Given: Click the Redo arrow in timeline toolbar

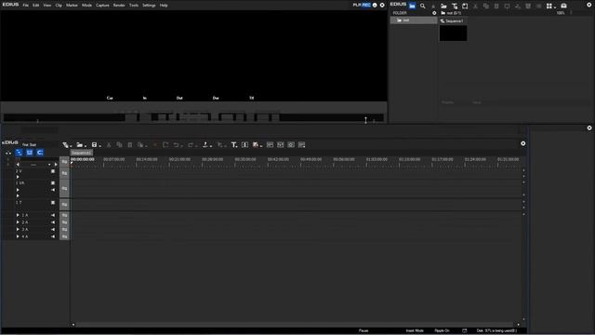Looking at the screenshot, I should [191, 145].
